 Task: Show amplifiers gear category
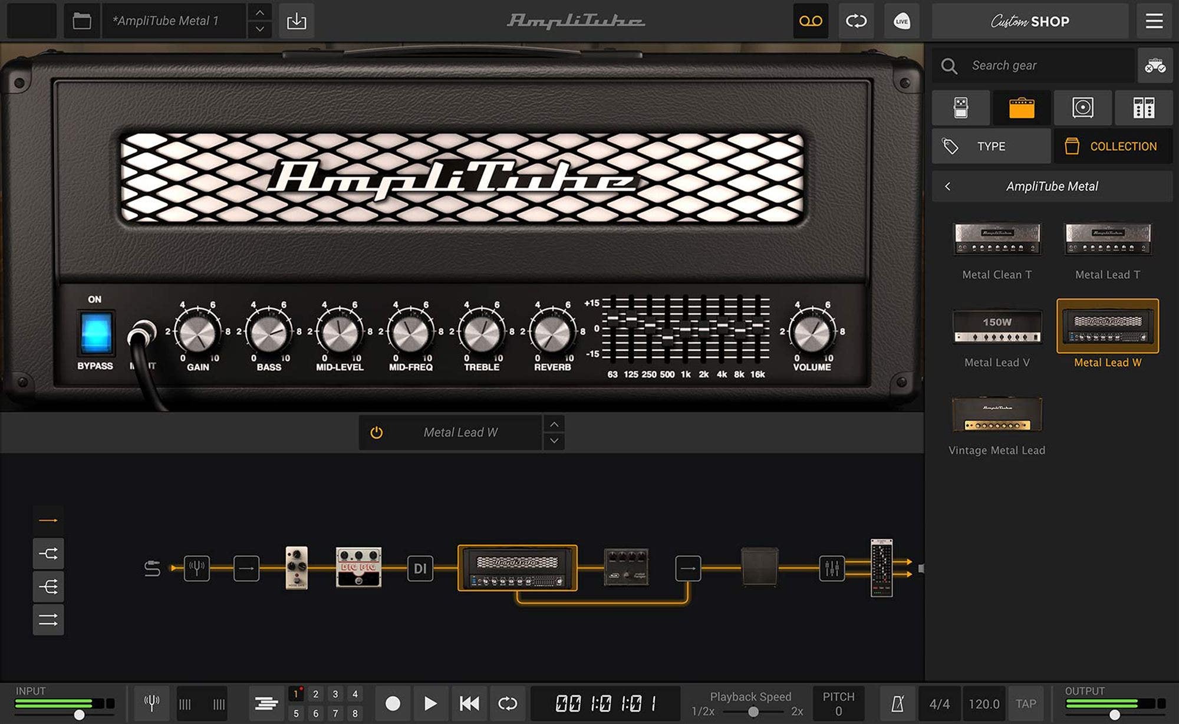point(1022,108)
